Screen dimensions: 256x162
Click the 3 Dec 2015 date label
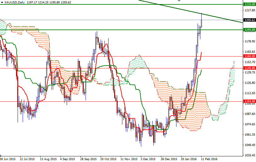click(x=148, y=159)
